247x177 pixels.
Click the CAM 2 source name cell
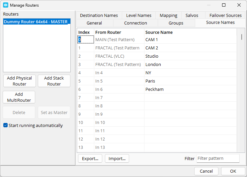(190, 48)
